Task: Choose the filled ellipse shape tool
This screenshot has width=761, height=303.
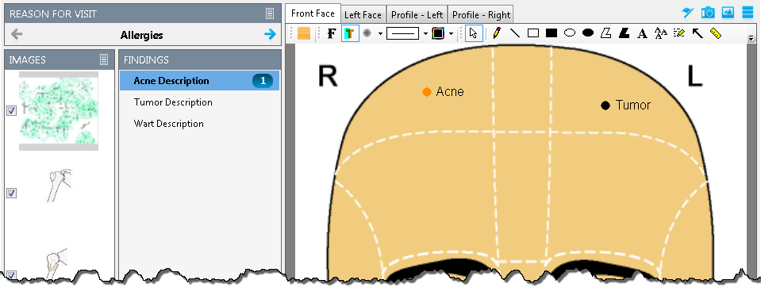Action: [588, 33]
